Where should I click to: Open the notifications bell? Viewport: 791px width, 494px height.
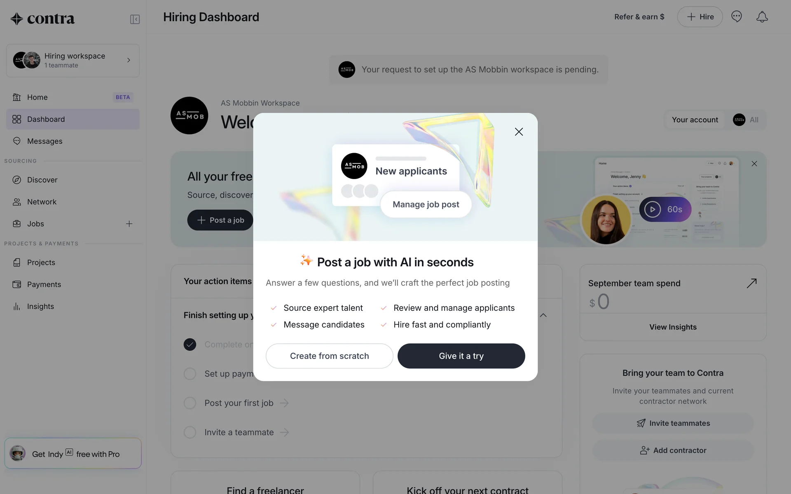click(762, 17)
